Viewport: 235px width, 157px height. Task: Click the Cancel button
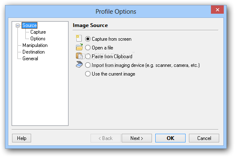click(204, 138)
